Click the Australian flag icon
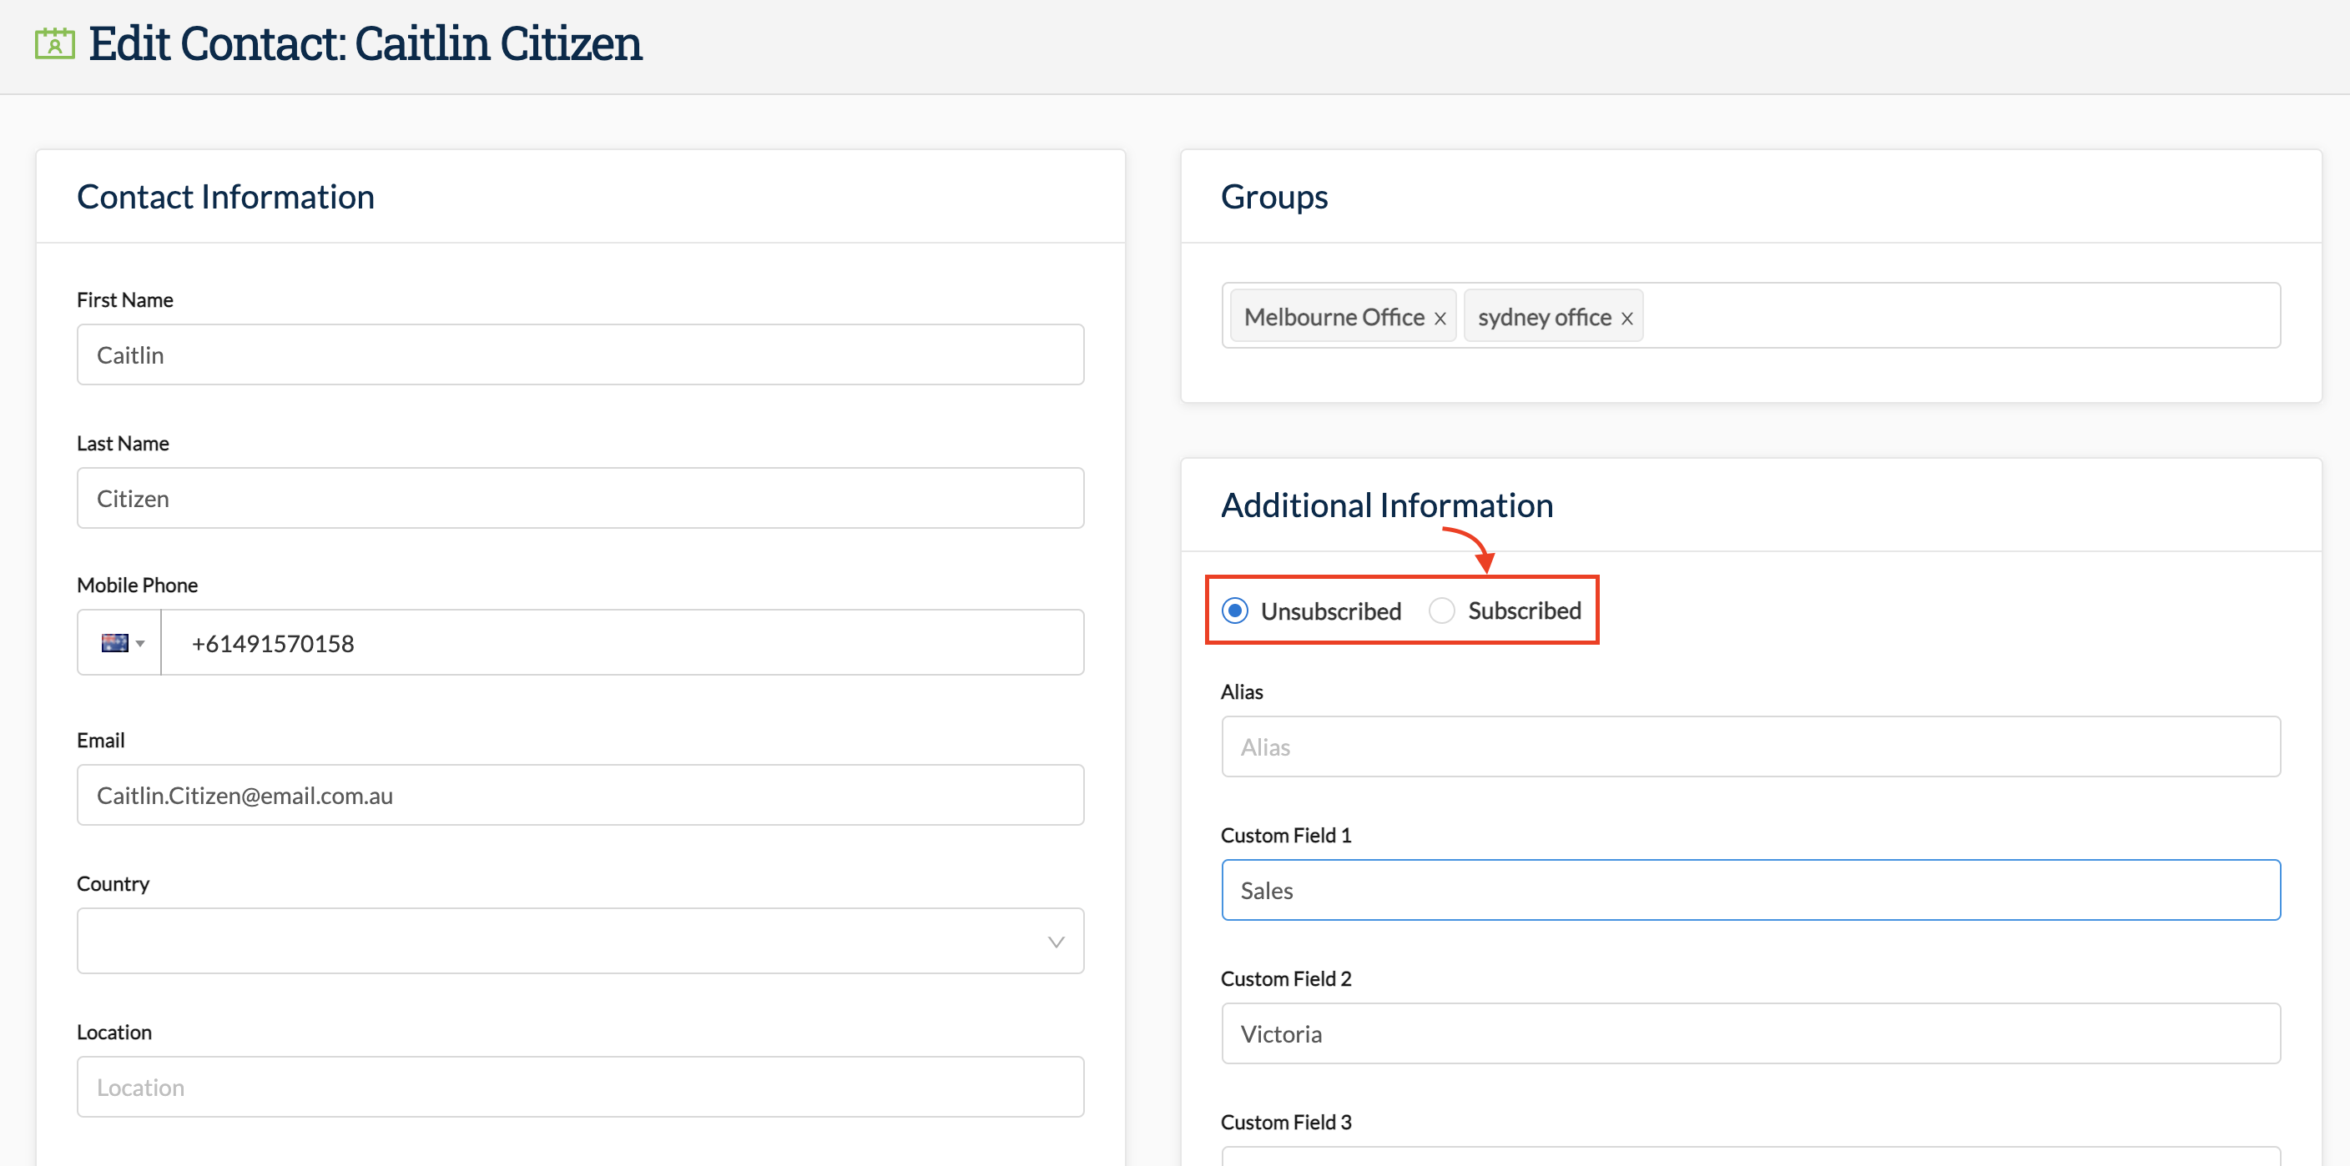This screenshot has height=1166, width=2350. [114, 643]
